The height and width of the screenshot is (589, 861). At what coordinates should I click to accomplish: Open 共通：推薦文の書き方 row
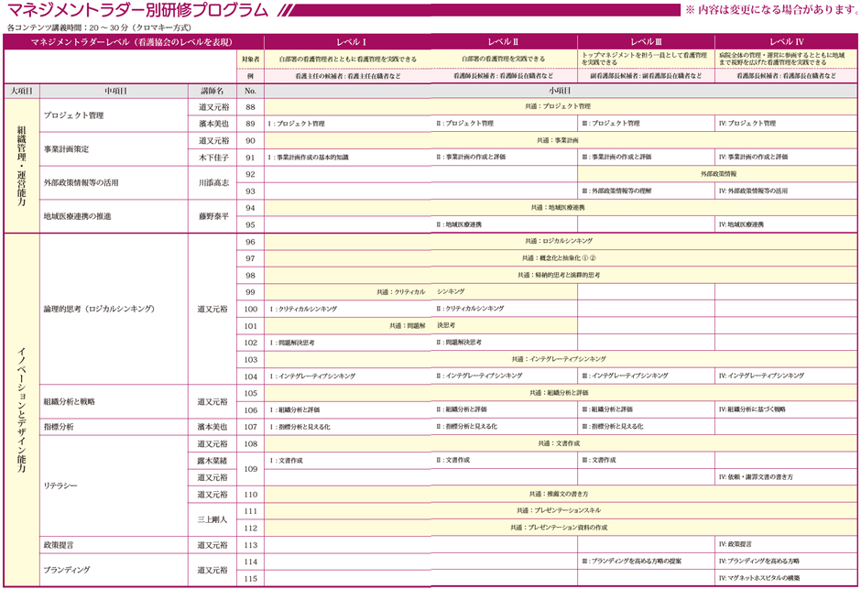coord(559,494)
